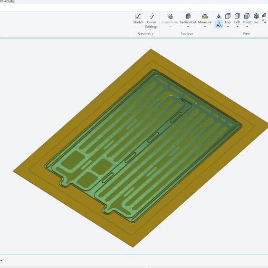Open the bottom-left status bar dropdown arrow
Screen dimensions: 268x268
pyautogui.click(x=1, y=261)
